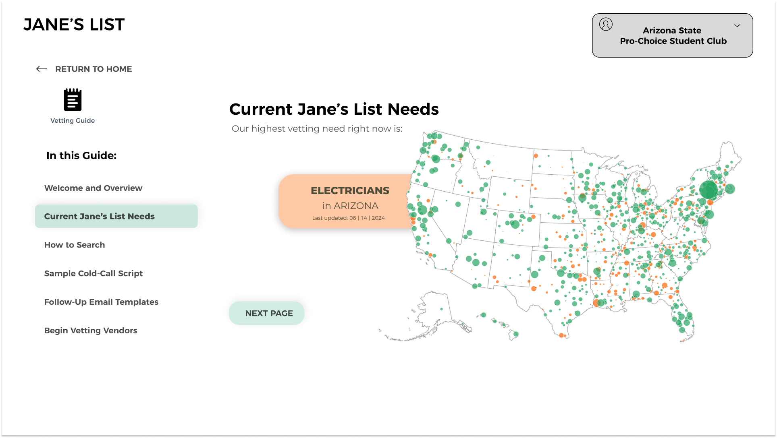Click the Vetting Guide label text
777x438 pixels.
click(73, 120)
